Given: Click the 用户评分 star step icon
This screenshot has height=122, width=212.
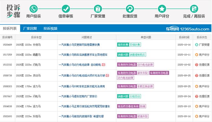Looking at the screenshot, I should 162,8.
